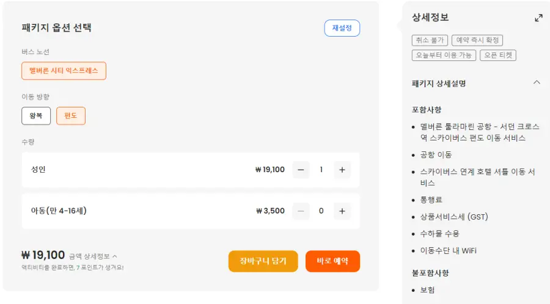Expand 금액 상세정보 price details caret

(x=115, y=256)
